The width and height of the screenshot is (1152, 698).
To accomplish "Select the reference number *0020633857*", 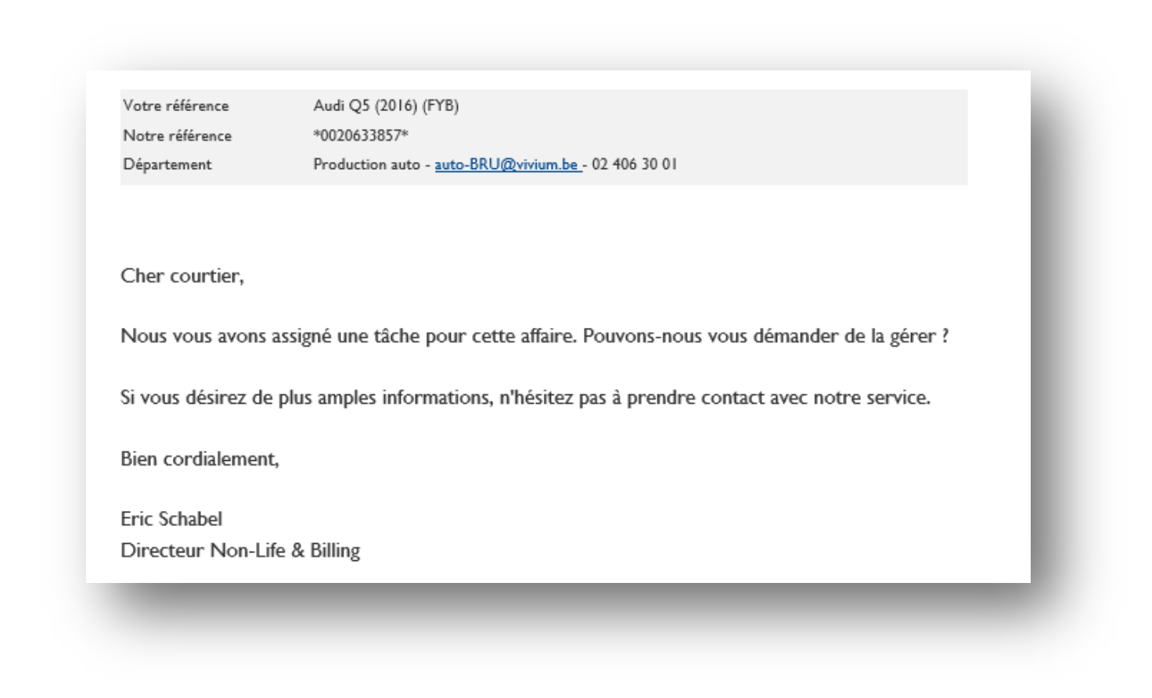I will click(361, 135).
